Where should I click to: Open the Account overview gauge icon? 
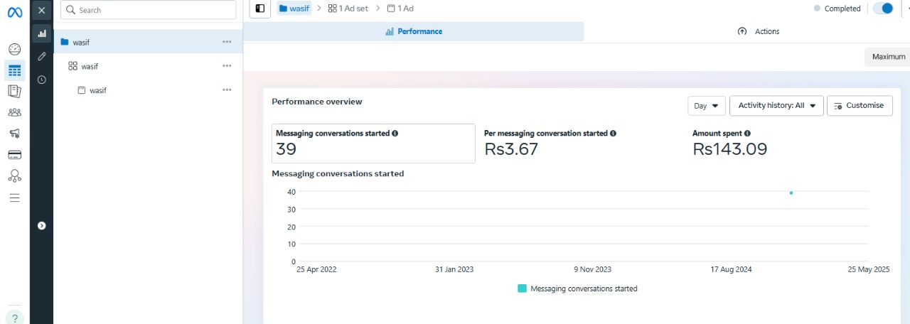point(14,50)
